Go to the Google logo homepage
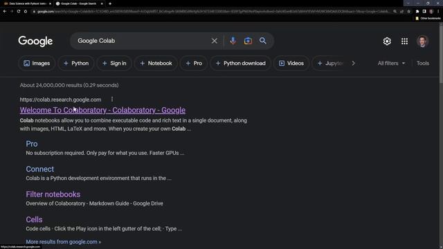The image size is (443, 249). [x=35, y=41]
